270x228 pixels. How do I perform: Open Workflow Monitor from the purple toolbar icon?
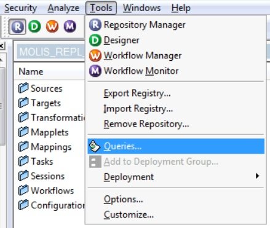point(70,26)
